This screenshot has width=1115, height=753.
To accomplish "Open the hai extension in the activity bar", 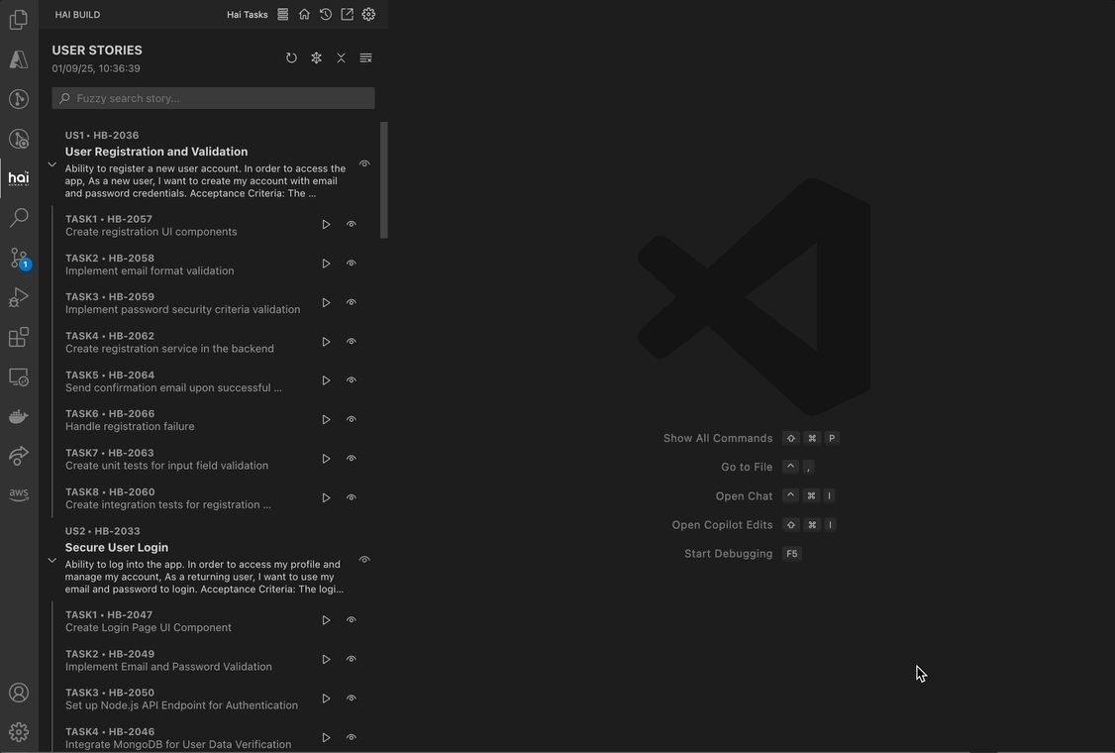I will (x=18, y=178).
